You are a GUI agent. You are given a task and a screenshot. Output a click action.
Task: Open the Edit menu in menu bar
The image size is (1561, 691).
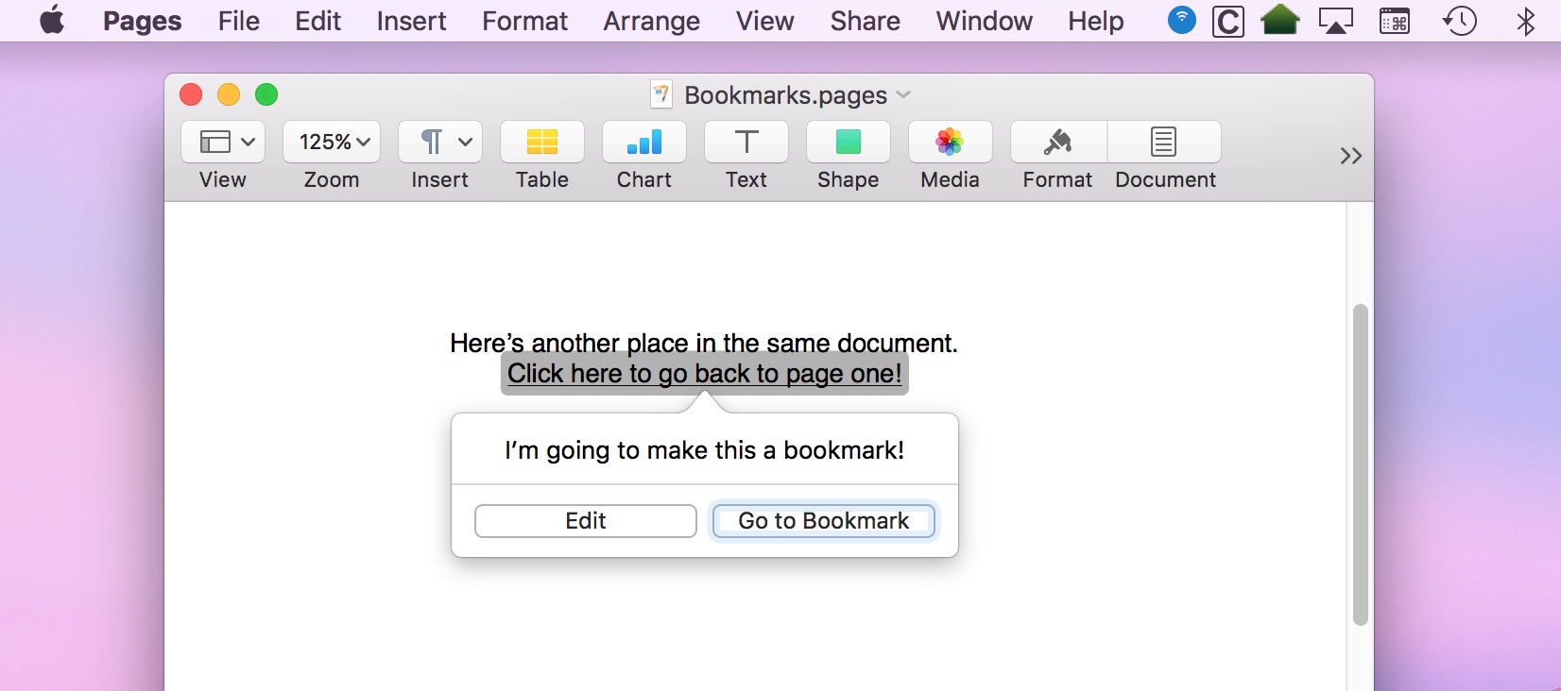point(318,21)
